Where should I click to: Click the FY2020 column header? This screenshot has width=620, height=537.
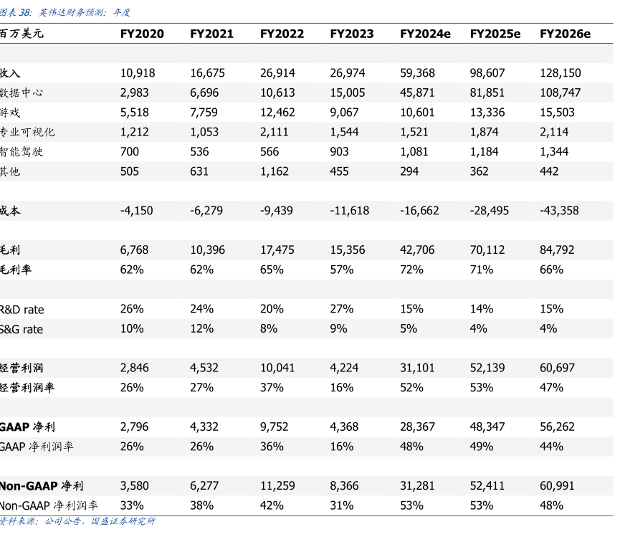coord(142,34)
